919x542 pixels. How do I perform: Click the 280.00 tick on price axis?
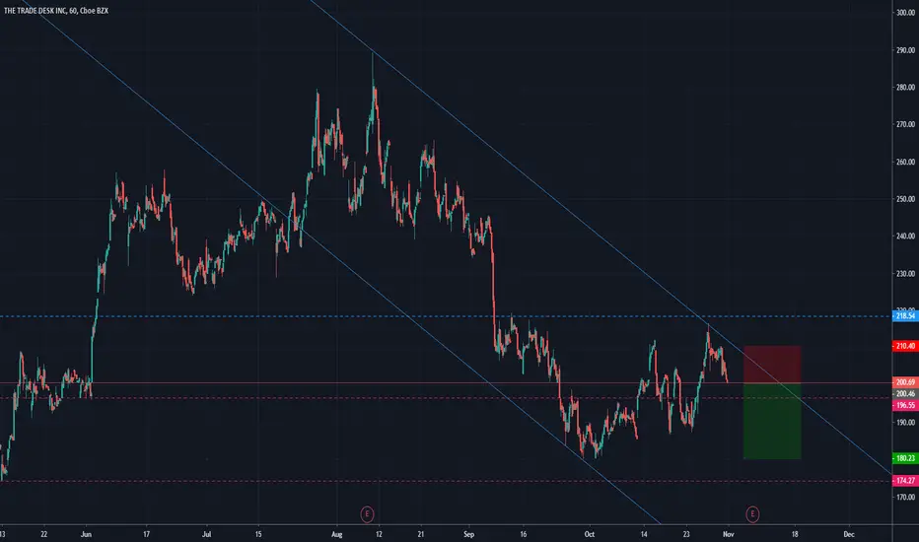pyautogui.click(x=905, y=88)
